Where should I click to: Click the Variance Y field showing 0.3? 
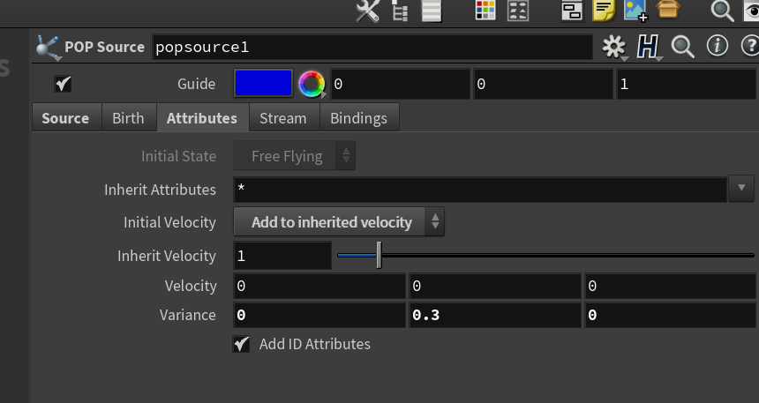495,315
